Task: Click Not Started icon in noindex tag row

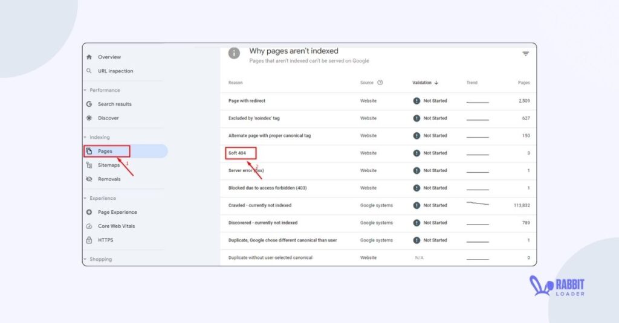Action: pos(416,118)
